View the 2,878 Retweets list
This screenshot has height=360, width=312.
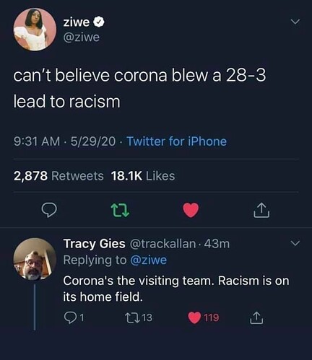tap(58, 176)
